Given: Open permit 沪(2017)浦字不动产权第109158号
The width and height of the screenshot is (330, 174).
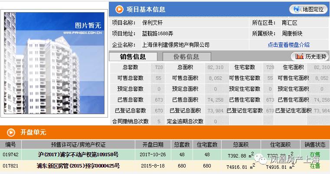Looking at the screenshot, I should (x=78, y=154).
